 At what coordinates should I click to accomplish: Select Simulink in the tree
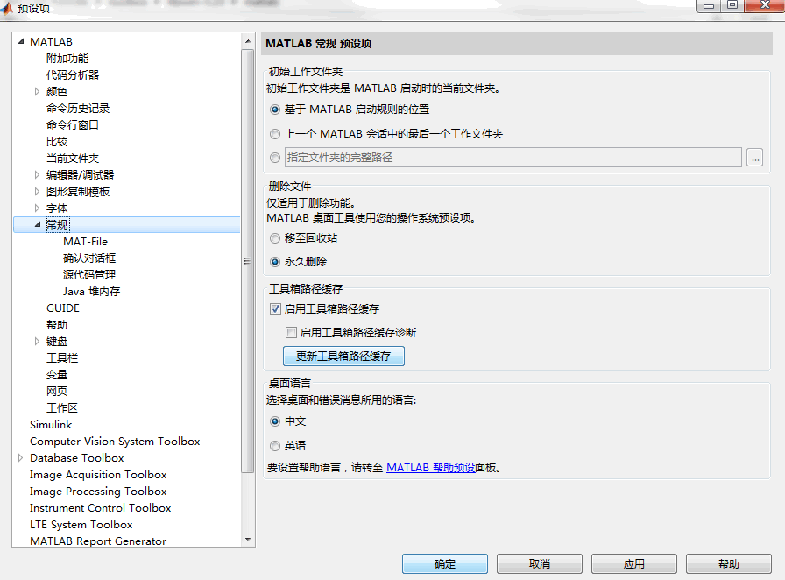(x=51, y=425)
